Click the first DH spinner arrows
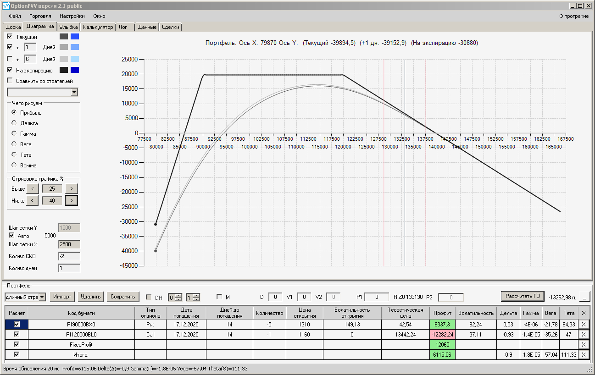The height and width of the screenshot is (375, 595). (x=178, y=297)
